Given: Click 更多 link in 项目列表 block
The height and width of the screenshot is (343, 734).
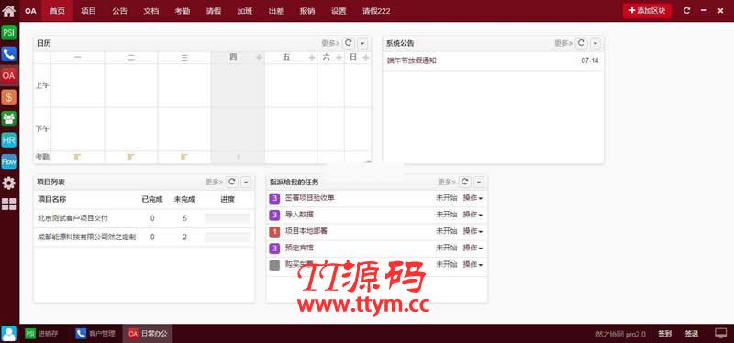Looking at the screenshot, I should pyautogui.click(x=214, y=182).
